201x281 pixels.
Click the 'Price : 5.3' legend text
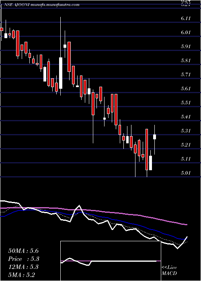click(x=24, y=259)
